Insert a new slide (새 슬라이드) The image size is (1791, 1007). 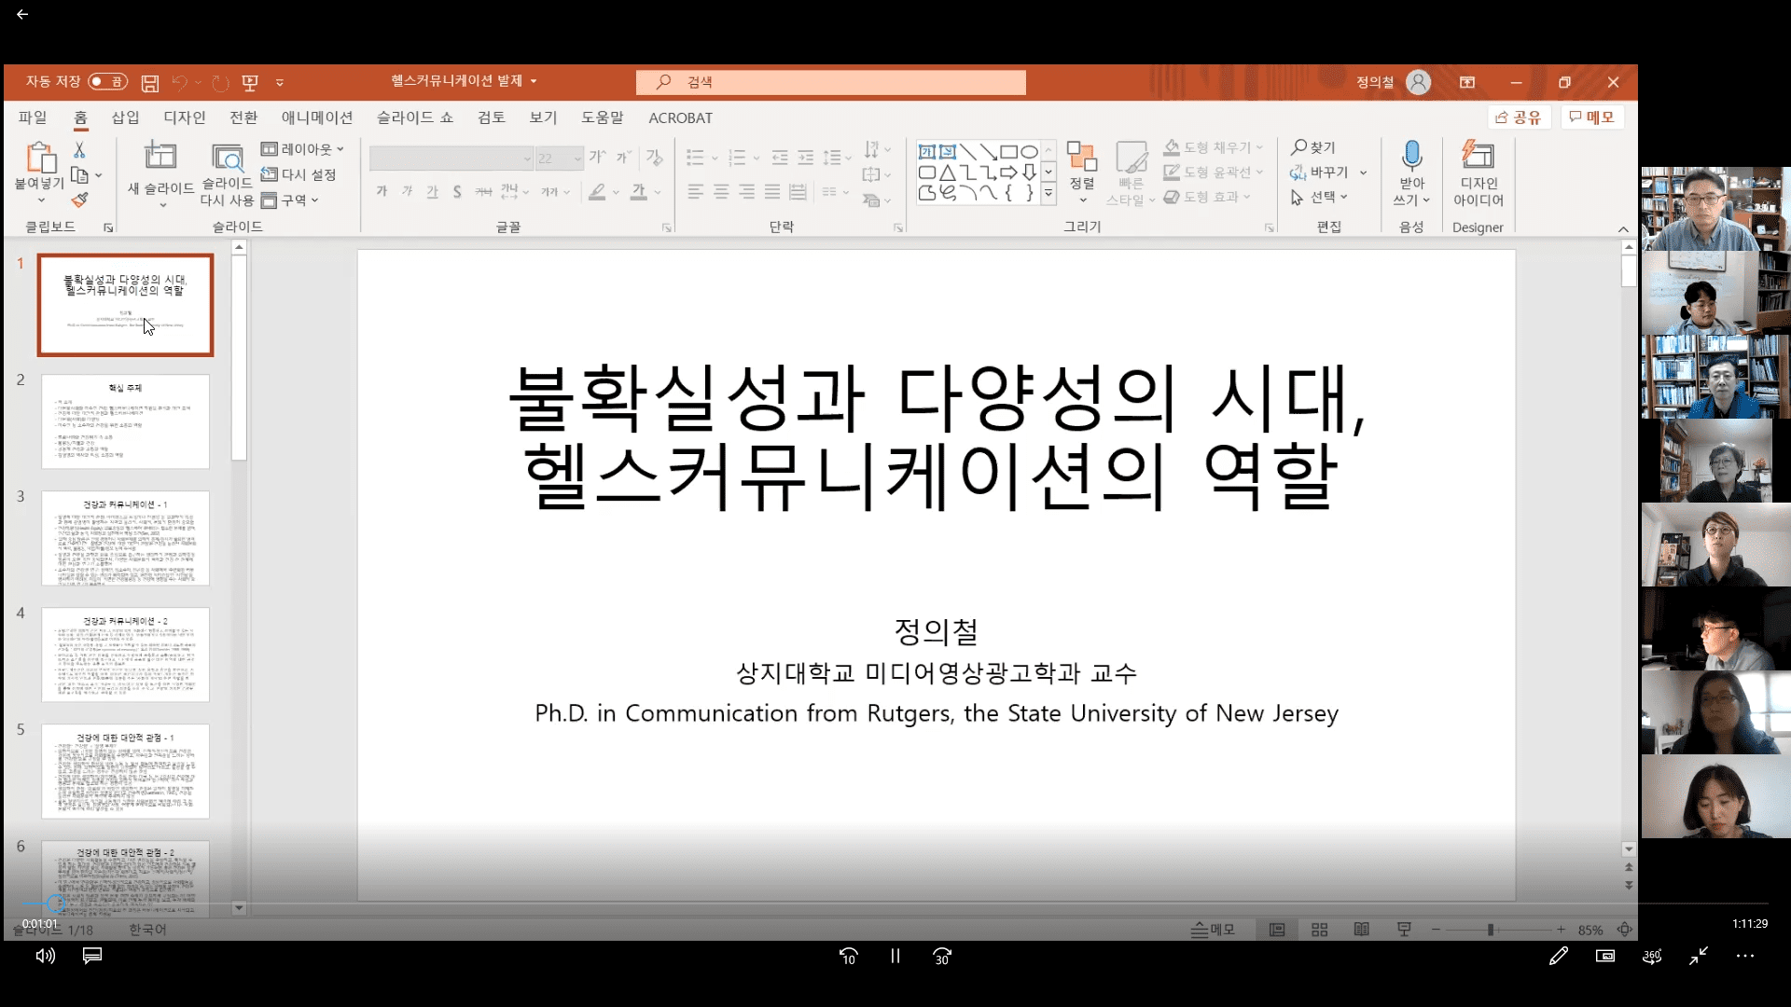pos(160,173)
